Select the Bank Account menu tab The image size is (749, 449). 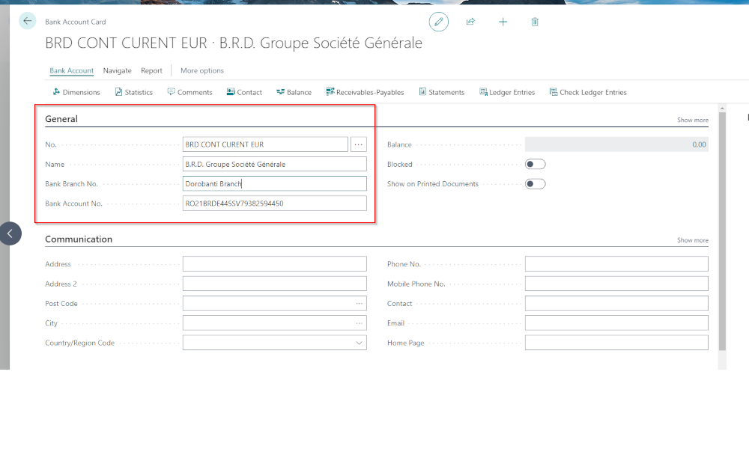pos(72,70)
